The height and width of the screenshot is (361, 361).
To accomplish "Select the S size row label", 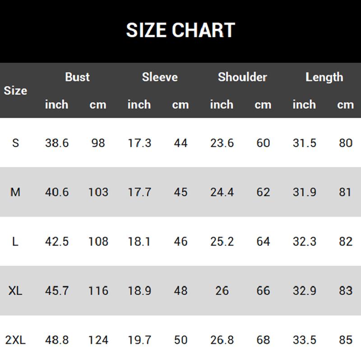I will coord(15,143).
